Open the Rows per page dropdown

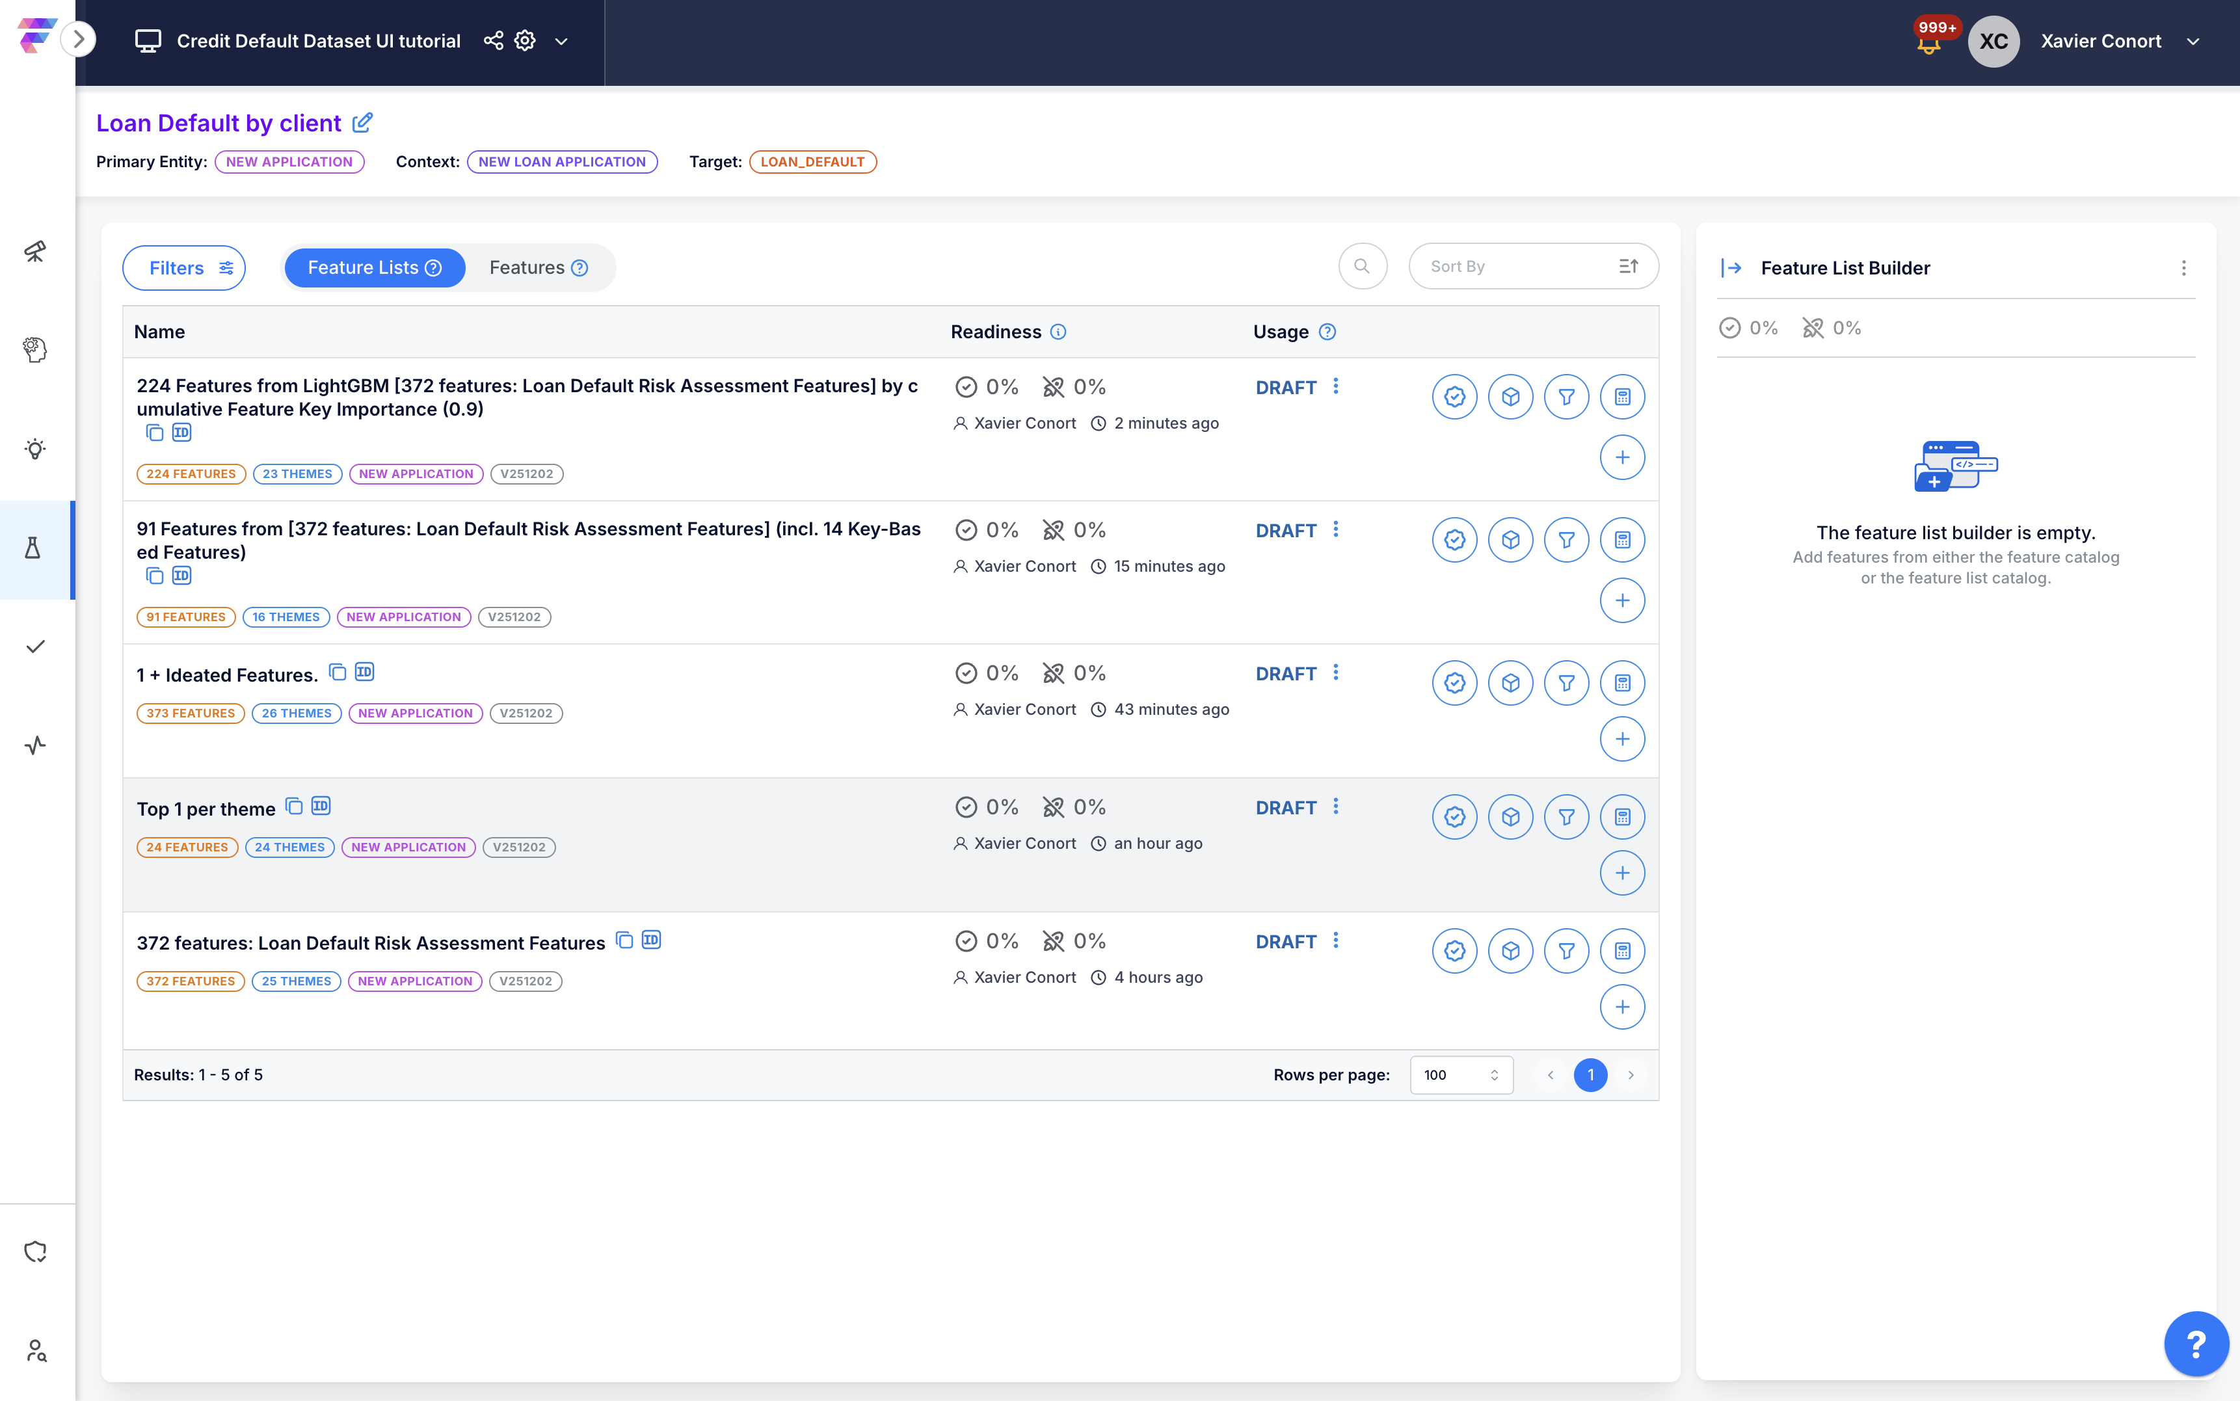[1461, 1075]
